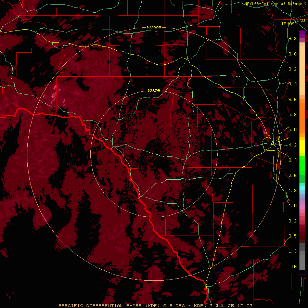Click the -0.5 value on color scale
This screenshot has height=308, width=308.
point(291,236)
